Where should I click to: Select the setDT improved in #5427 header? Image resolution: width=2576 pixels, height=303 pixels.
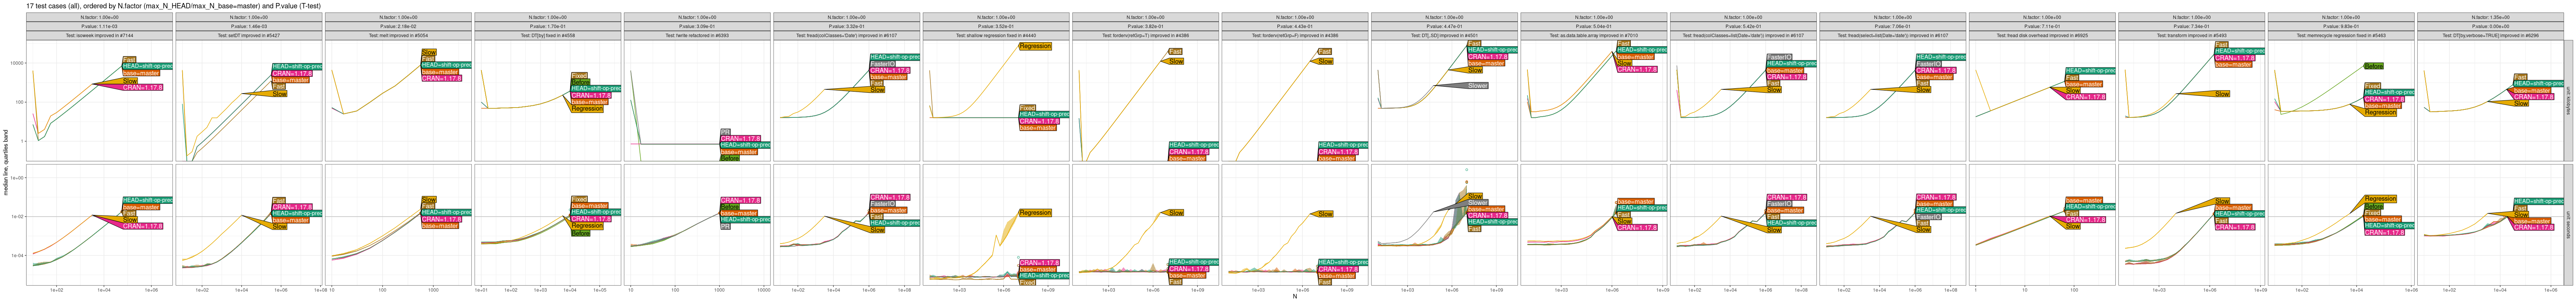pyautogui.click(x=248, y=35)
